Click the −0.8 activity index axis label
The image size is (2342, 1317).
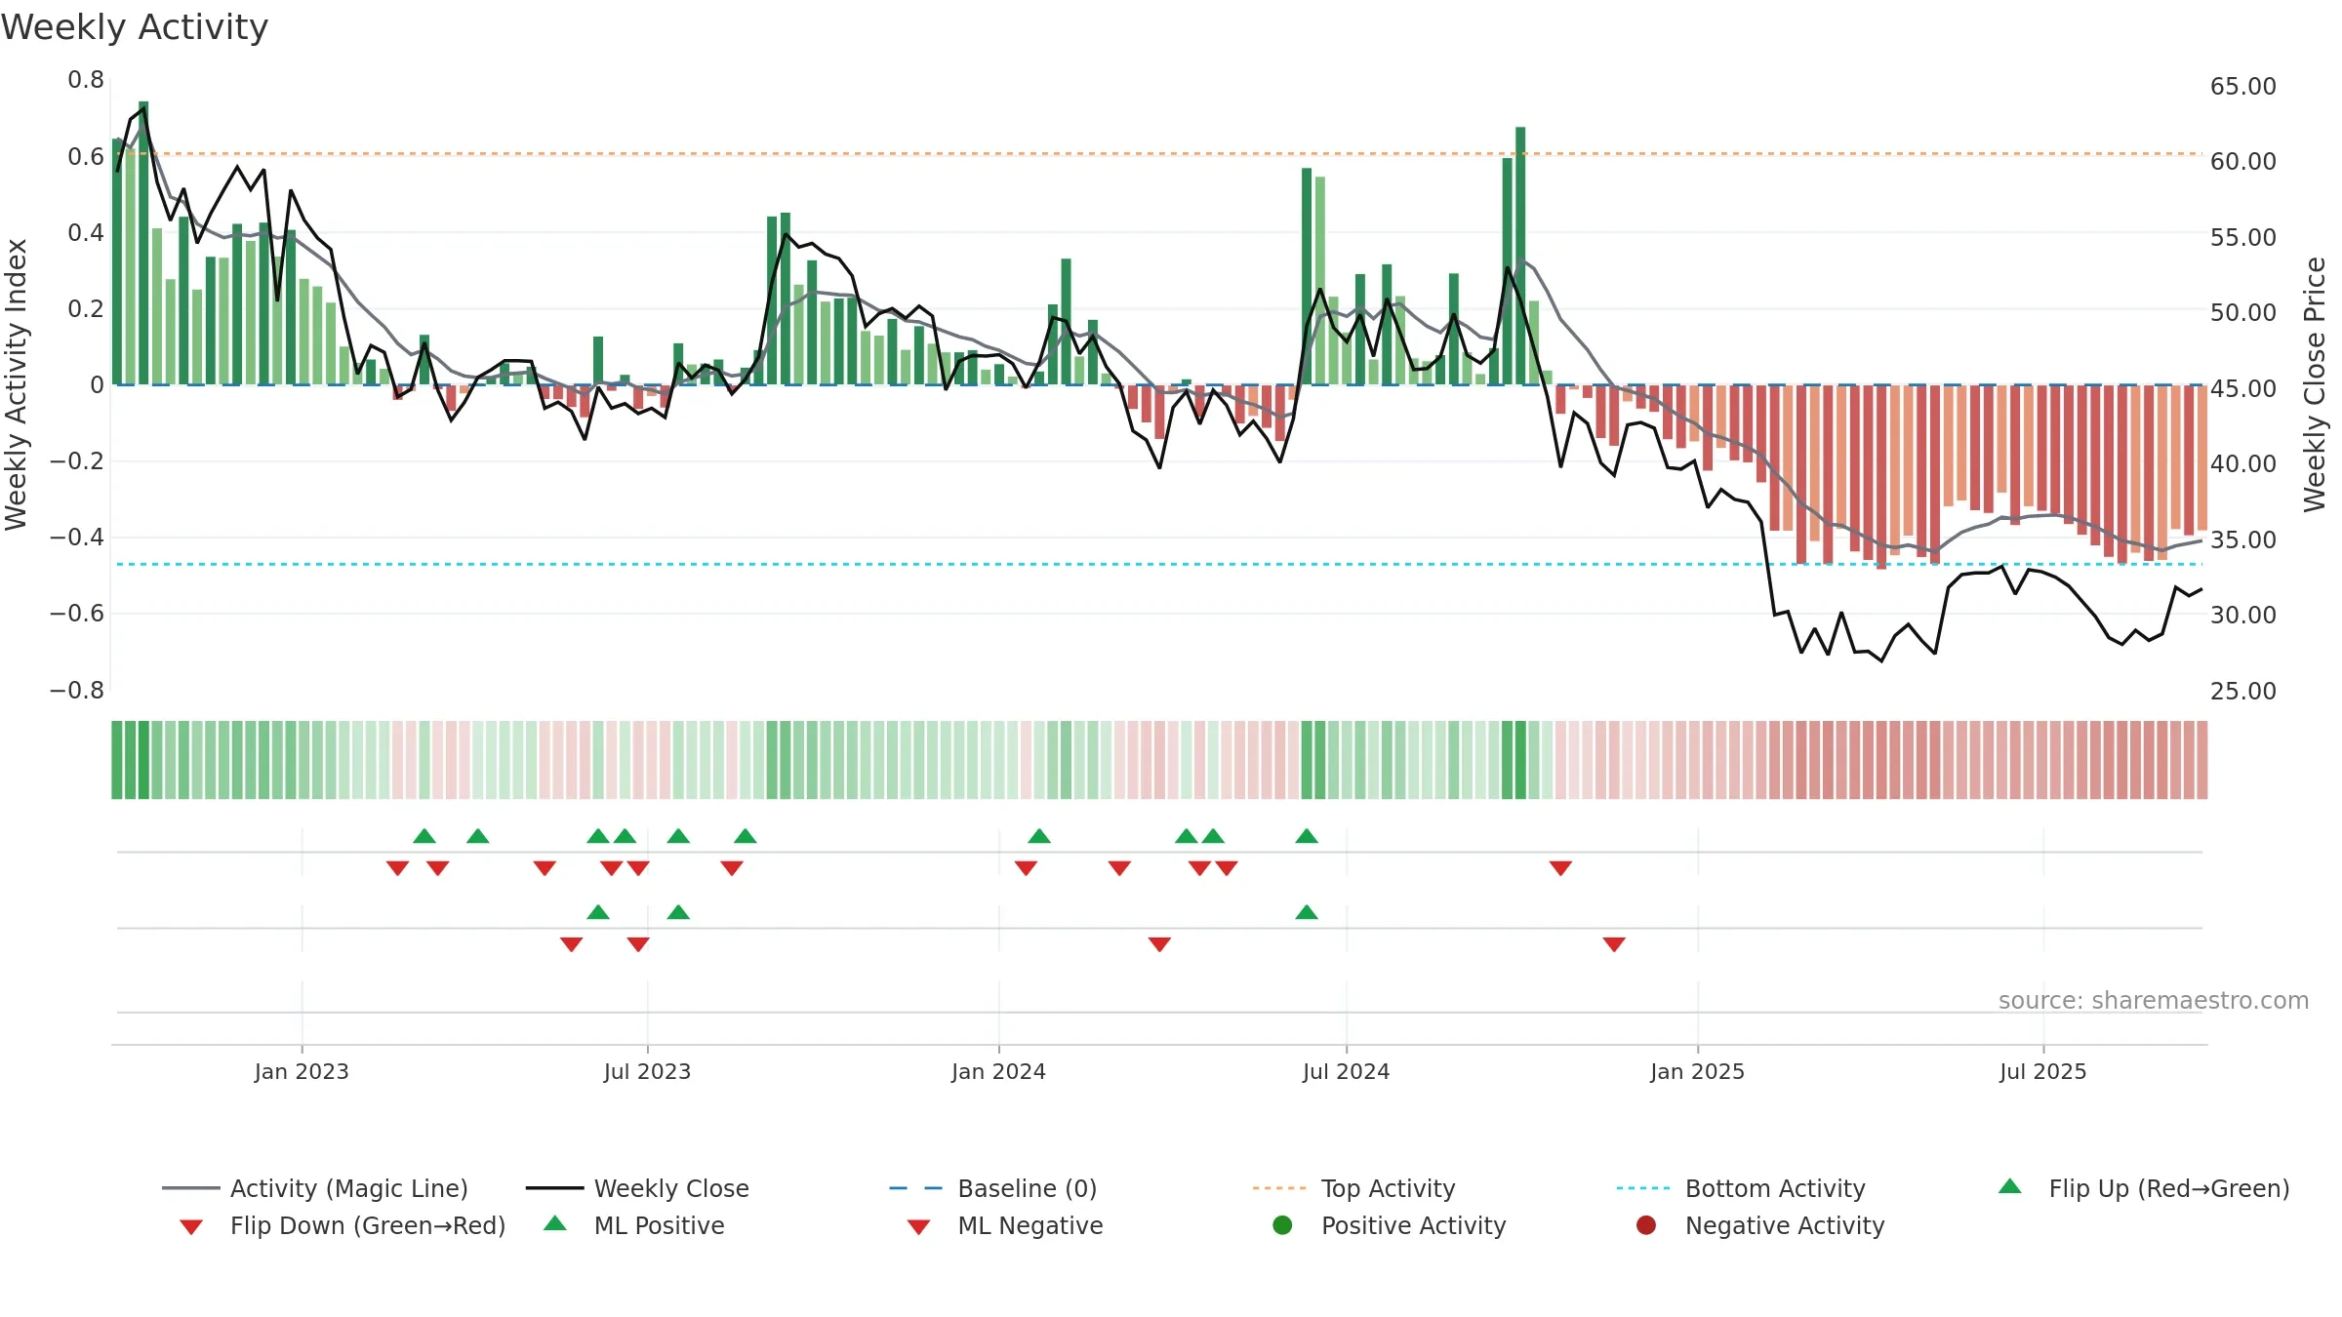pyautogui.click(x=77, y=690)
